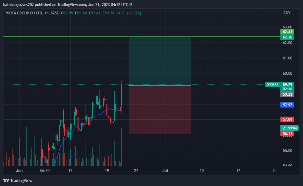
Task: Click the 61.00 price axis label
Action: pos(287,58)
